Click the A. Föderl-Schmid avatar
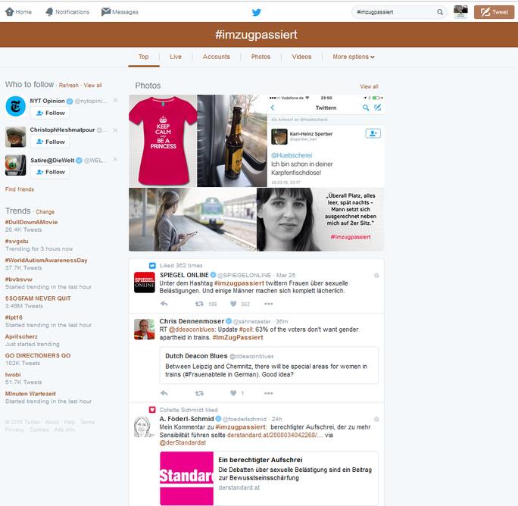 point(145,427)
